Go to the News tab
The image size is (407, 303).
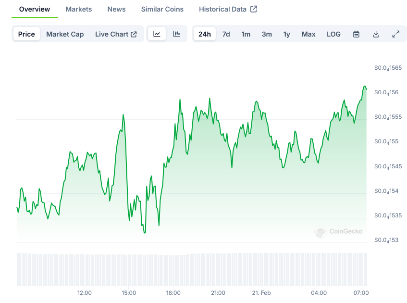tap(116, 9)
